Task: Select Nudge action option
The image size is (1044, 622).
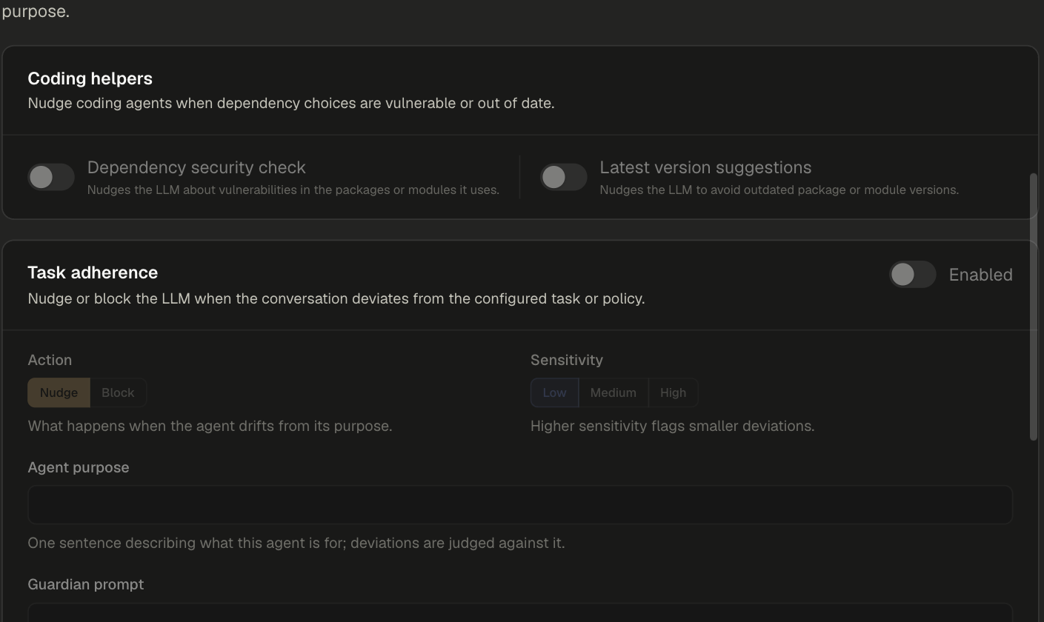Action: pos(59,392)
